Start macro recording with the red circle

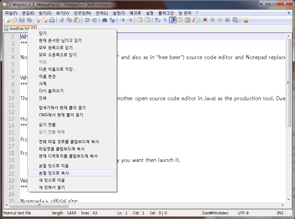click(205, 20)
